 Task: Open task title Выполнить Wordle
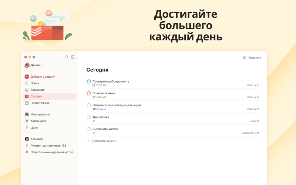(105, 129)
